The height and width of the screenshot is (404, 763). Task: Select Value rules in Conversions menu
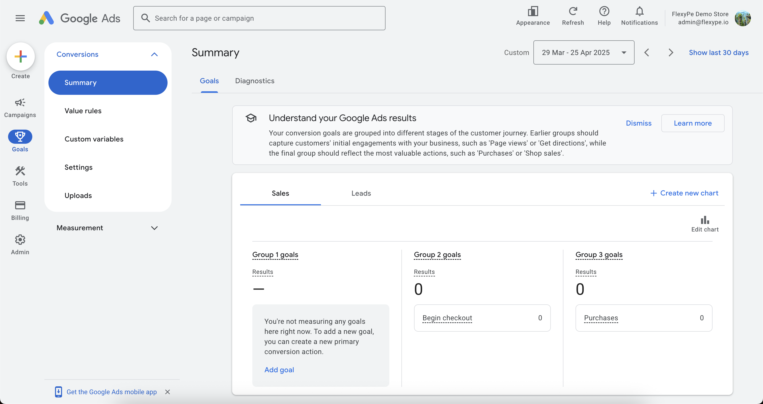(x=83, y=111)
